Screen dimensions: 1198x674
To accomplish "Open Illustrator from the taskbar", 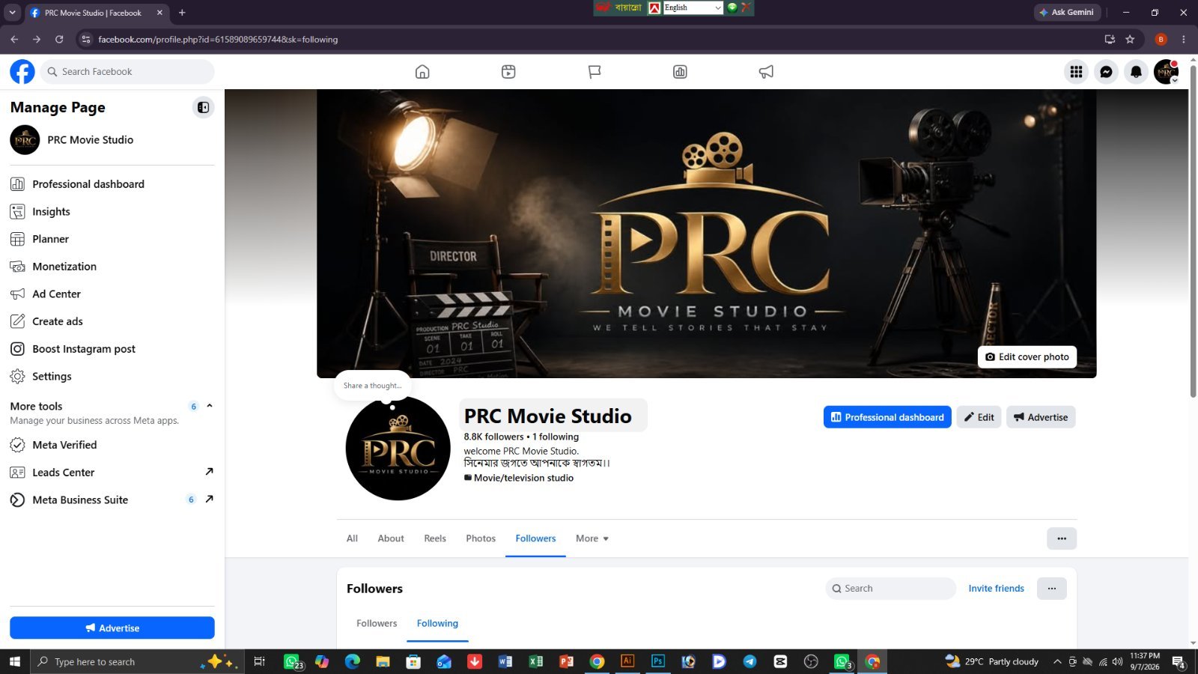I will [x=627, y=661].
